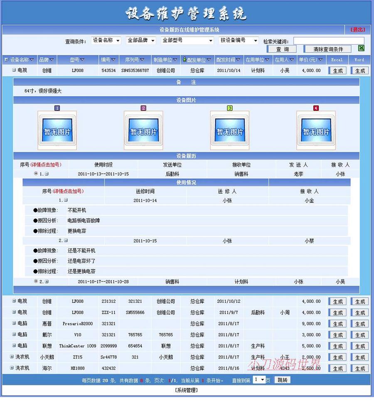Sort by the 配发时间 column header
The height and width of the screenshot is (414, 374).
tap(229, 60)
